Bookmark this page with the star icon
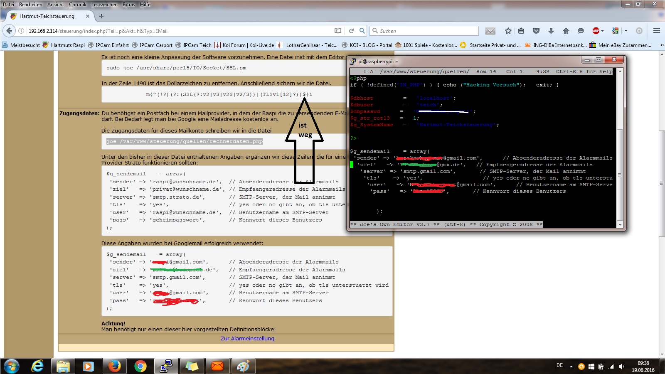 [x=508, y=31]
